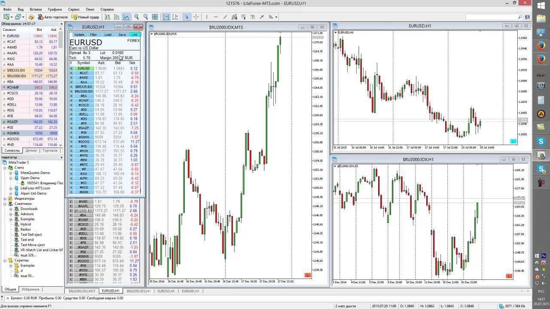Collapse the Скрипты tree node

[x=5, y=261]
